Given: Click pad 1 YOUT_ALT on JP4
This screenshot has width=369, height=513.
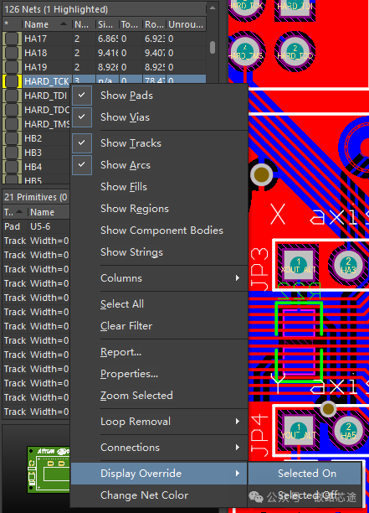Looking at the screenshot, I should (298, 430).
